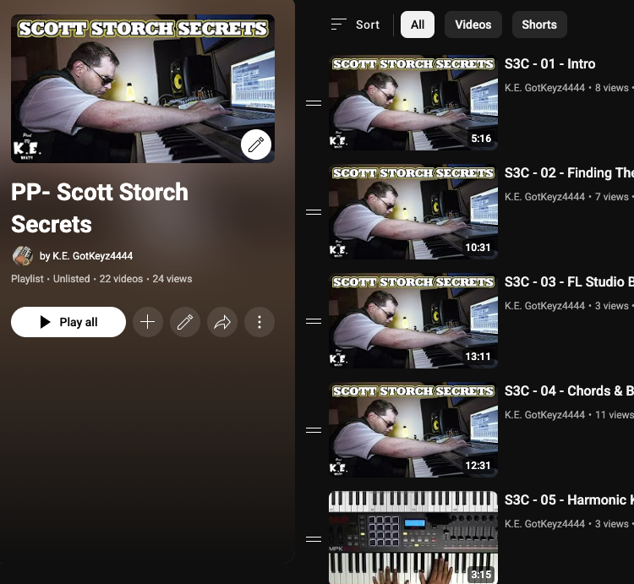Click the add videos plus icon

[x=148, y=322]
